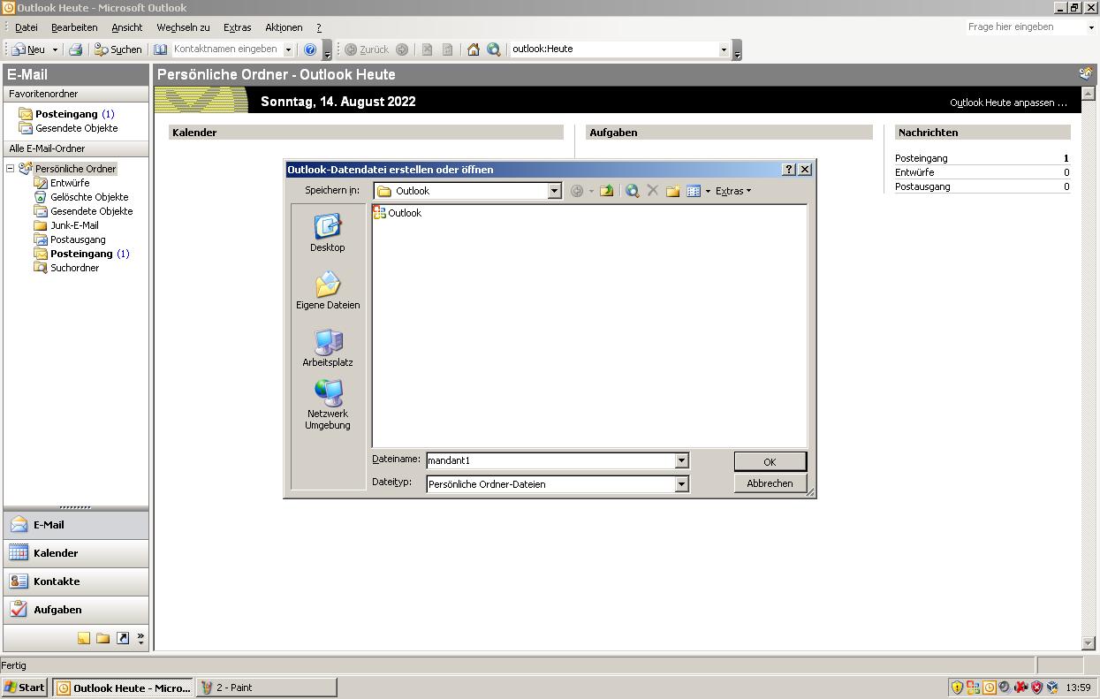This screenshot has width=1100, height=699.
Task: Click the Windows Start button
Action: [24, 688]
